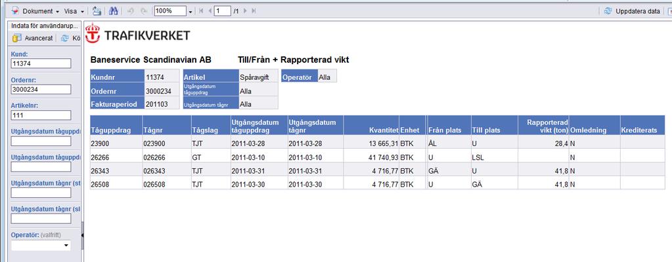Viewport: 672px width, 262px height.
Task: Click the Uppdatera data refresh icon
Action: coord(608,12)
